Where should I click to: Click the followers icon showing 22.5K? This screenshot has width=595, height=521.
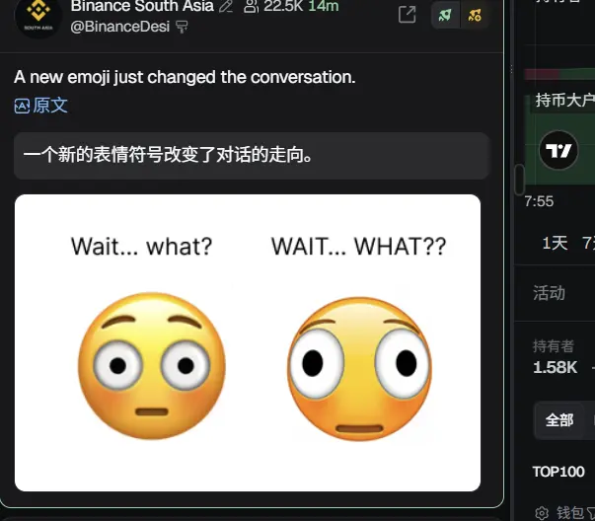(252, 6)
